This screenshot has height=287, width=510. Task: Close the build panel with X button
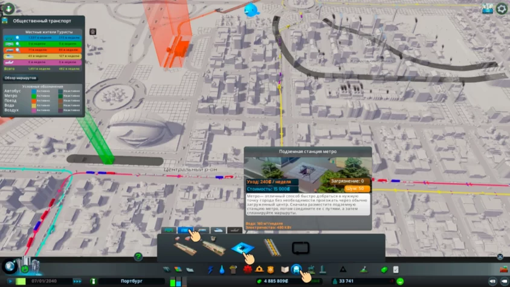click(500, 257)
